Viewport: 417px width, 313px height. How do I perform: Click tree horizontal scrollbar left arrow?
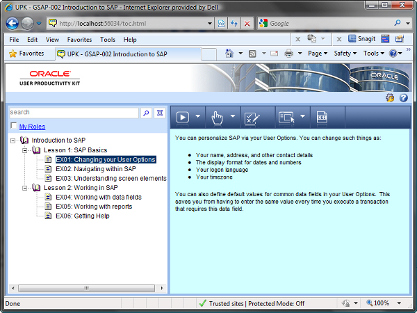(13, 288)
